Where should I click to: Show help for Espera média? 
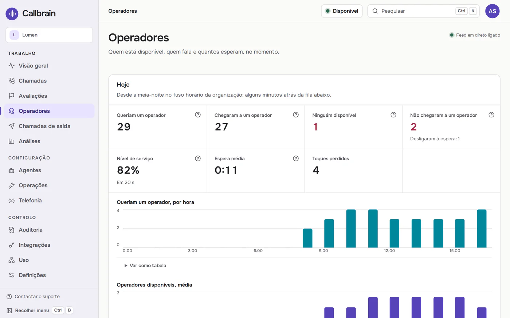click(x=296, y=158)
